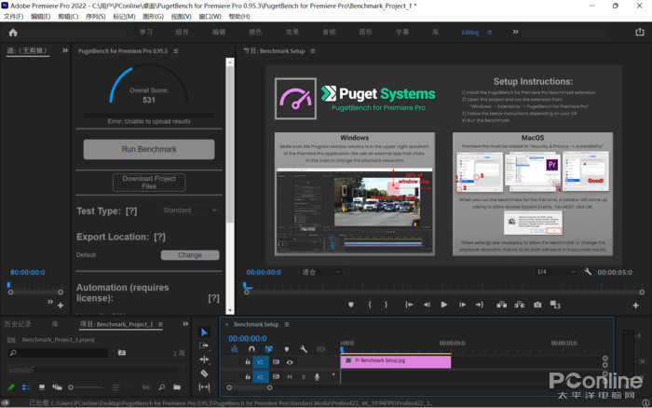The image size is (652, 408).
Task: Expand project panel tab overflow chevrons
Action: [x=185, y=324]
